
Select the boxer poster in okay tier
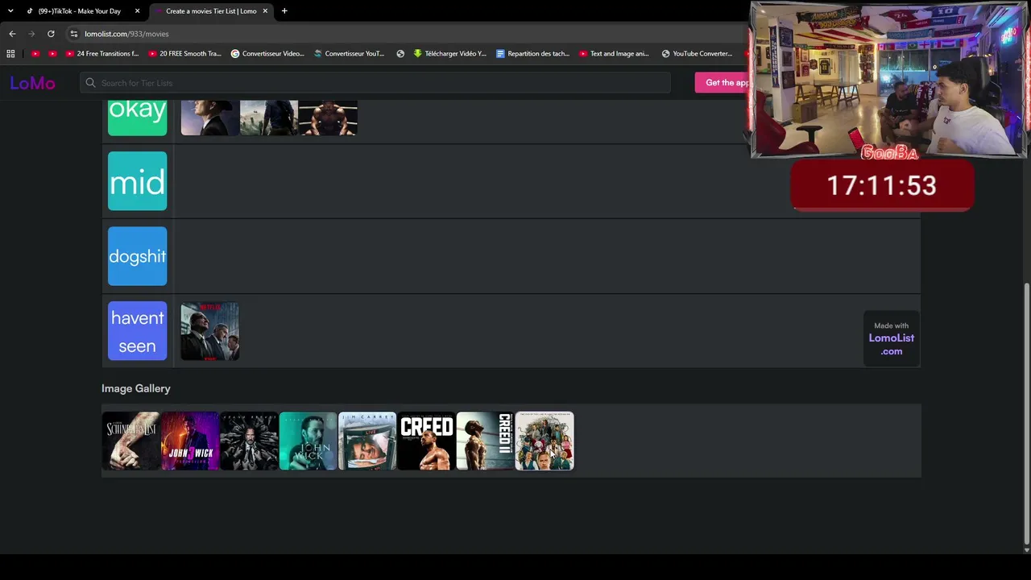tap(328, 118)
